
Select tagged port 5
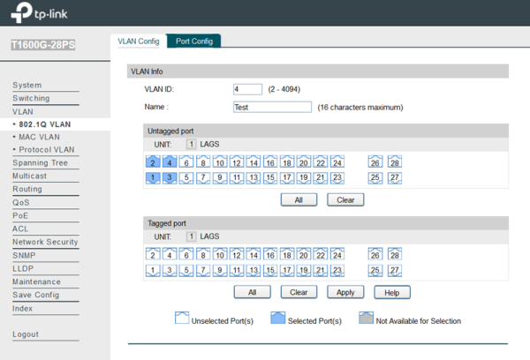tap(186, 270)
